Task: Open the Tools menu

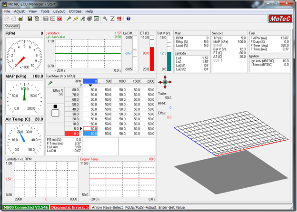Action: [45, 11]
